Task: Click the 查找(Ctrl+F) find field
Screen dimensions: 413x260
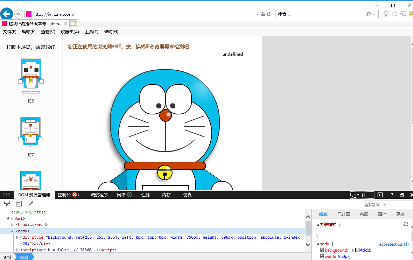Action: (x=388, y=204)
